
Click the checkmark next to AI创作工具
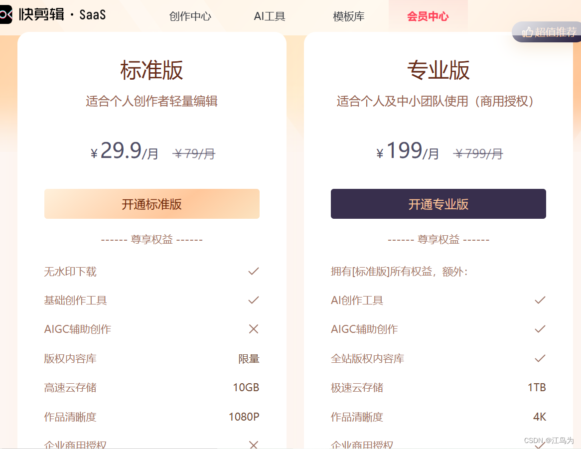click(540, 300)
